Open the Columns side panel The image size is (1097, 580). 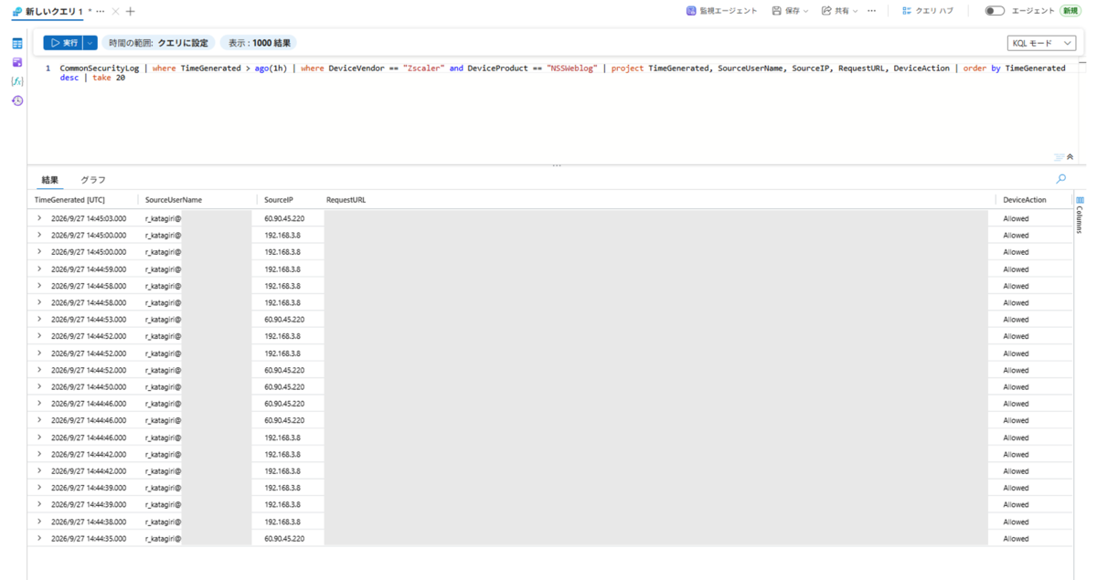(1080, 216)
